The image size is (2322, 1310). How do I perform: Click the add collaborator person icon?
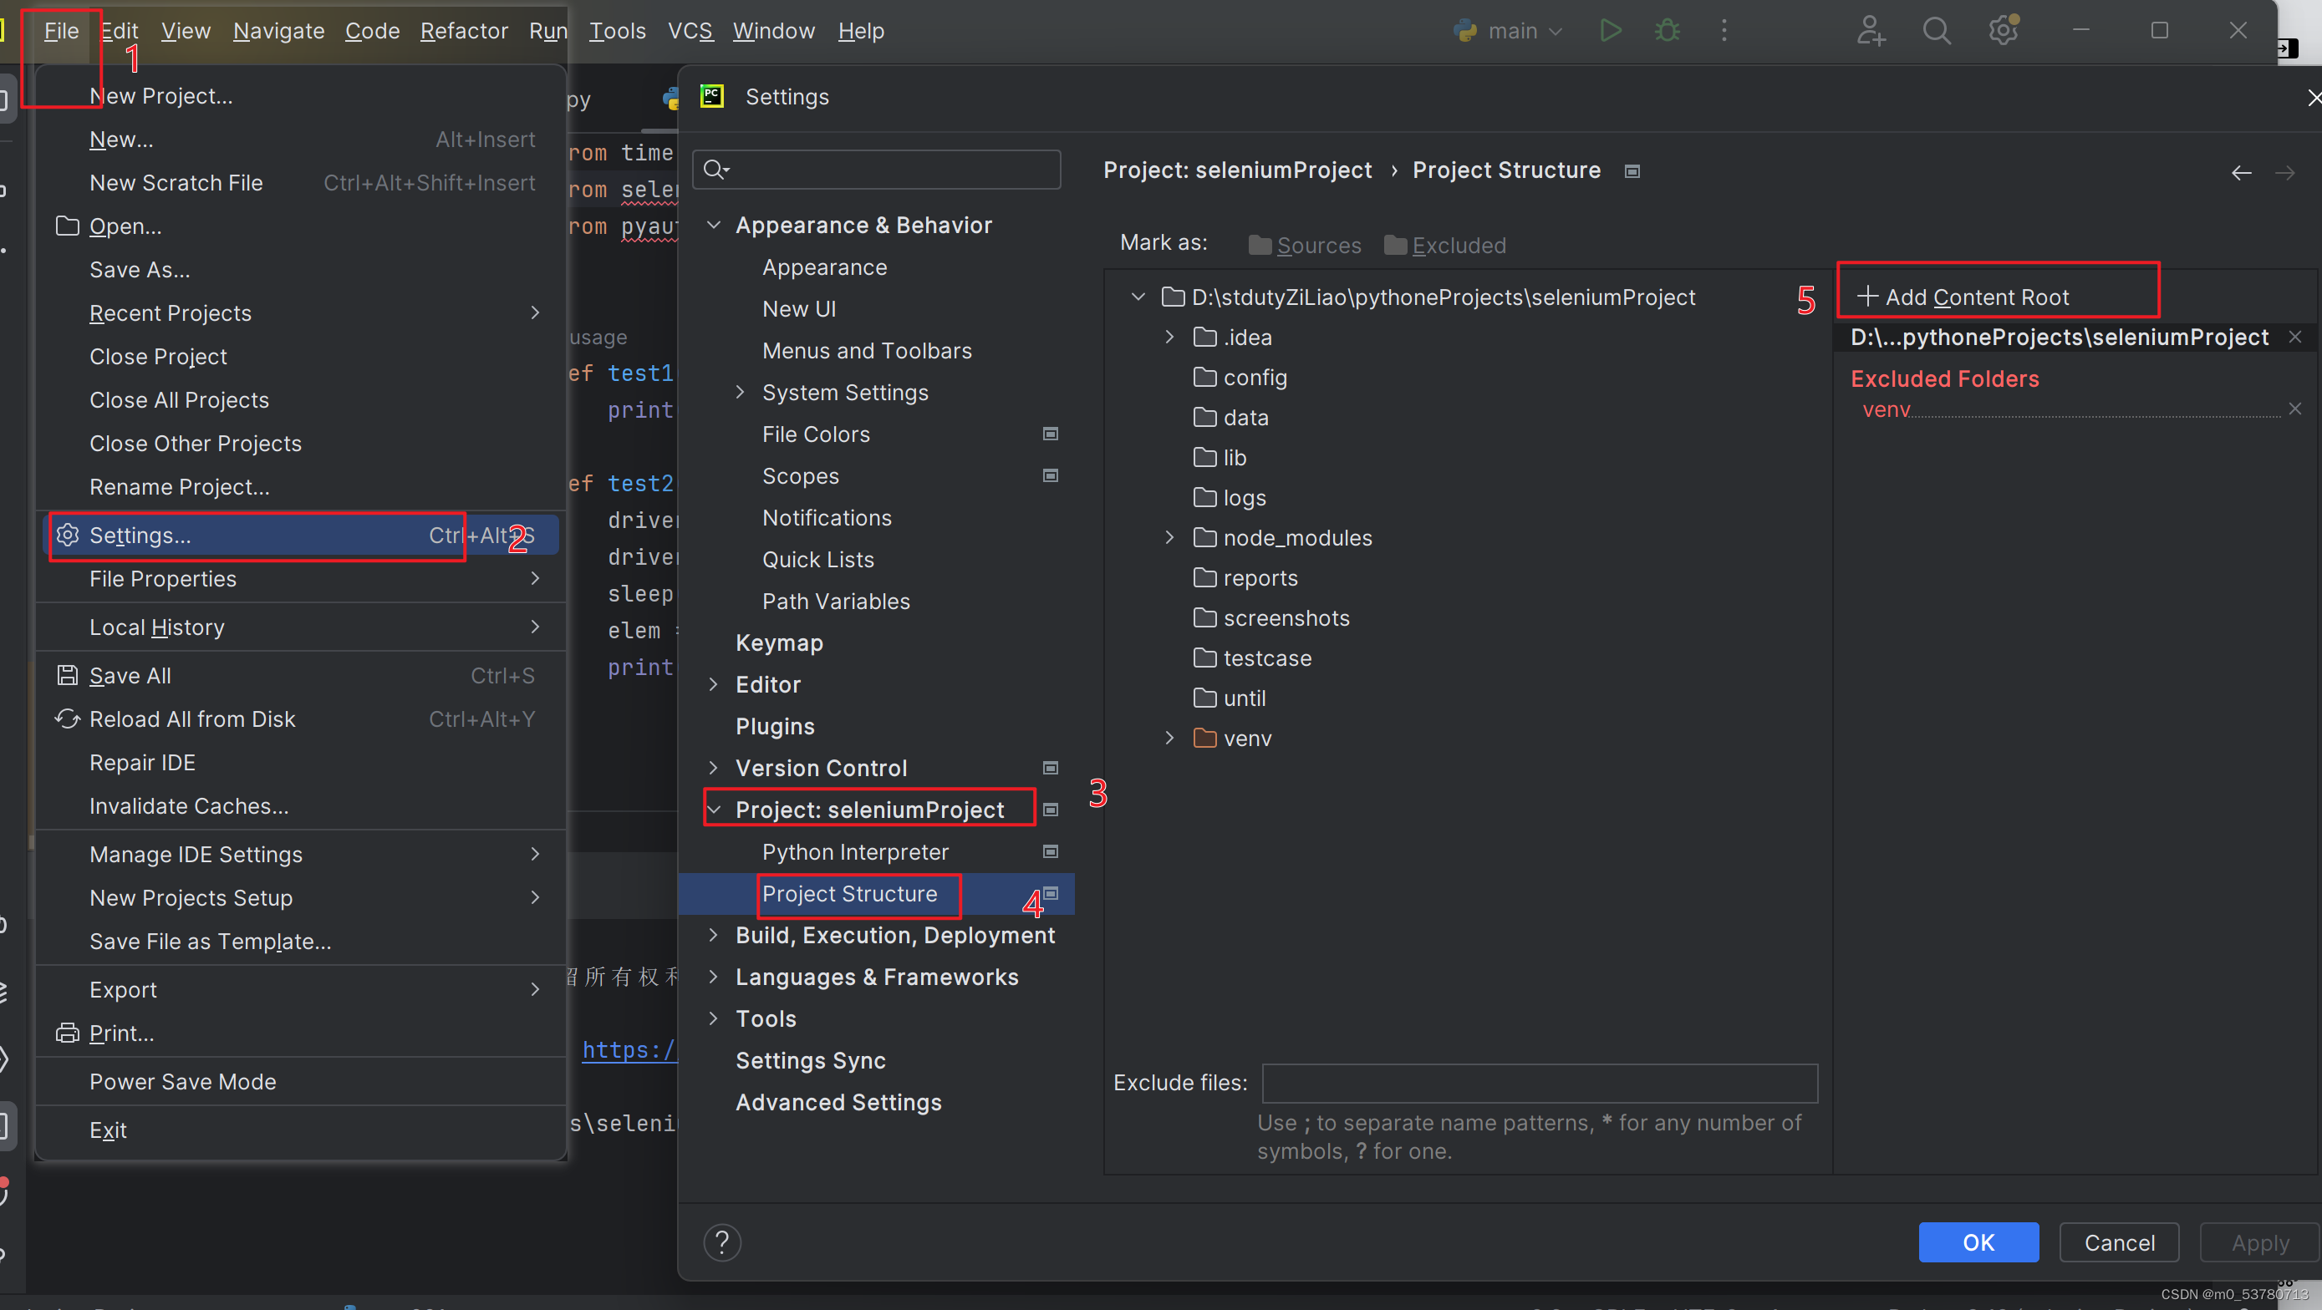(x=1871, y=31)
